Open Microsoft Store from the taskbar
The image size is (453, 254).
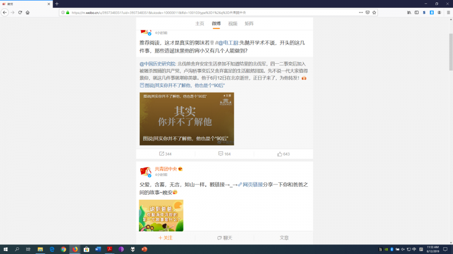coord(87,249)
